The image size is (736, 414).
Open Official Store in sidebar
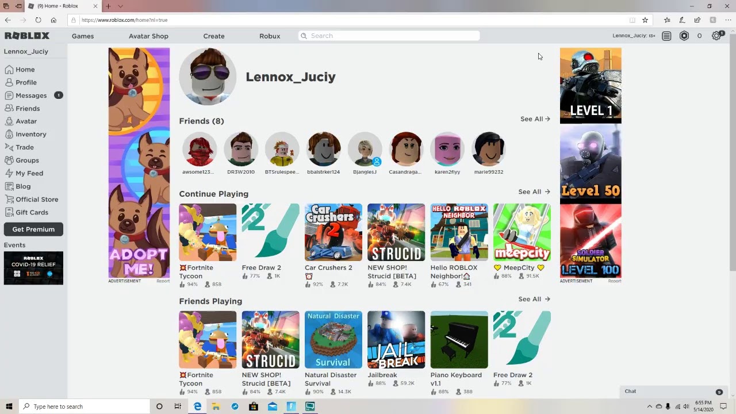coord(32,200)
